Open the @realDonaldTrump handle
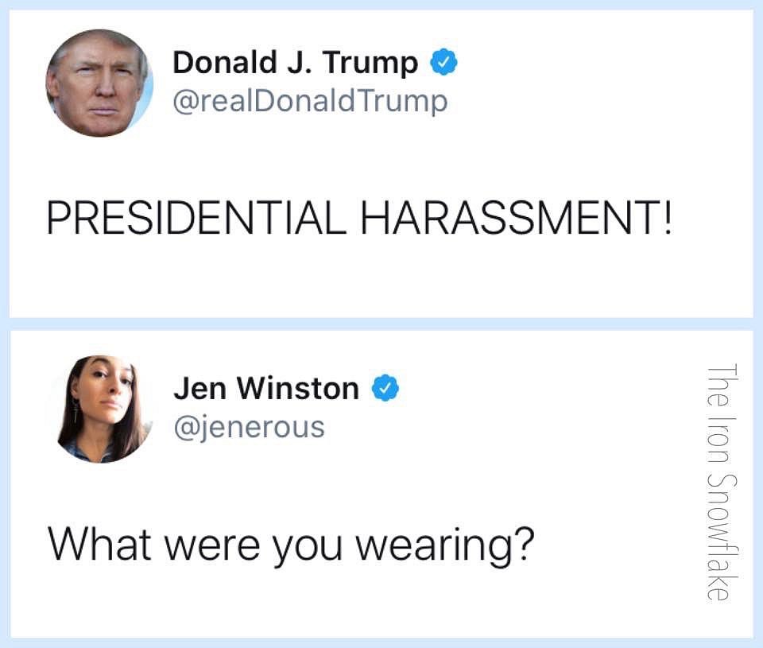This screenshot has height=648, width=763. tap(310, 101)
